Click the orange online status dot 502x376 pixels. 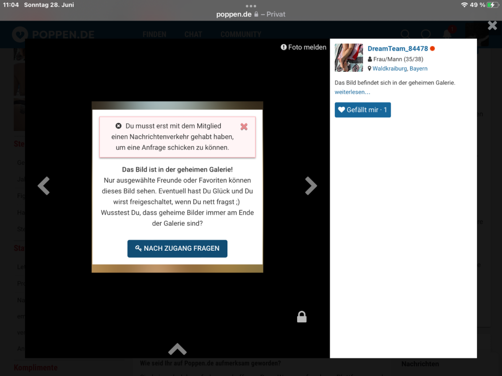click(433, 49)
